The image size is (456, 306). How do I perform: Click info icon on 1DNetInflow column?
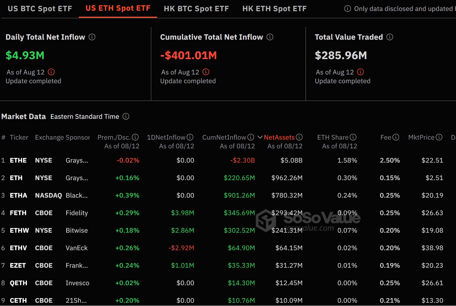(x=190, y=137)
